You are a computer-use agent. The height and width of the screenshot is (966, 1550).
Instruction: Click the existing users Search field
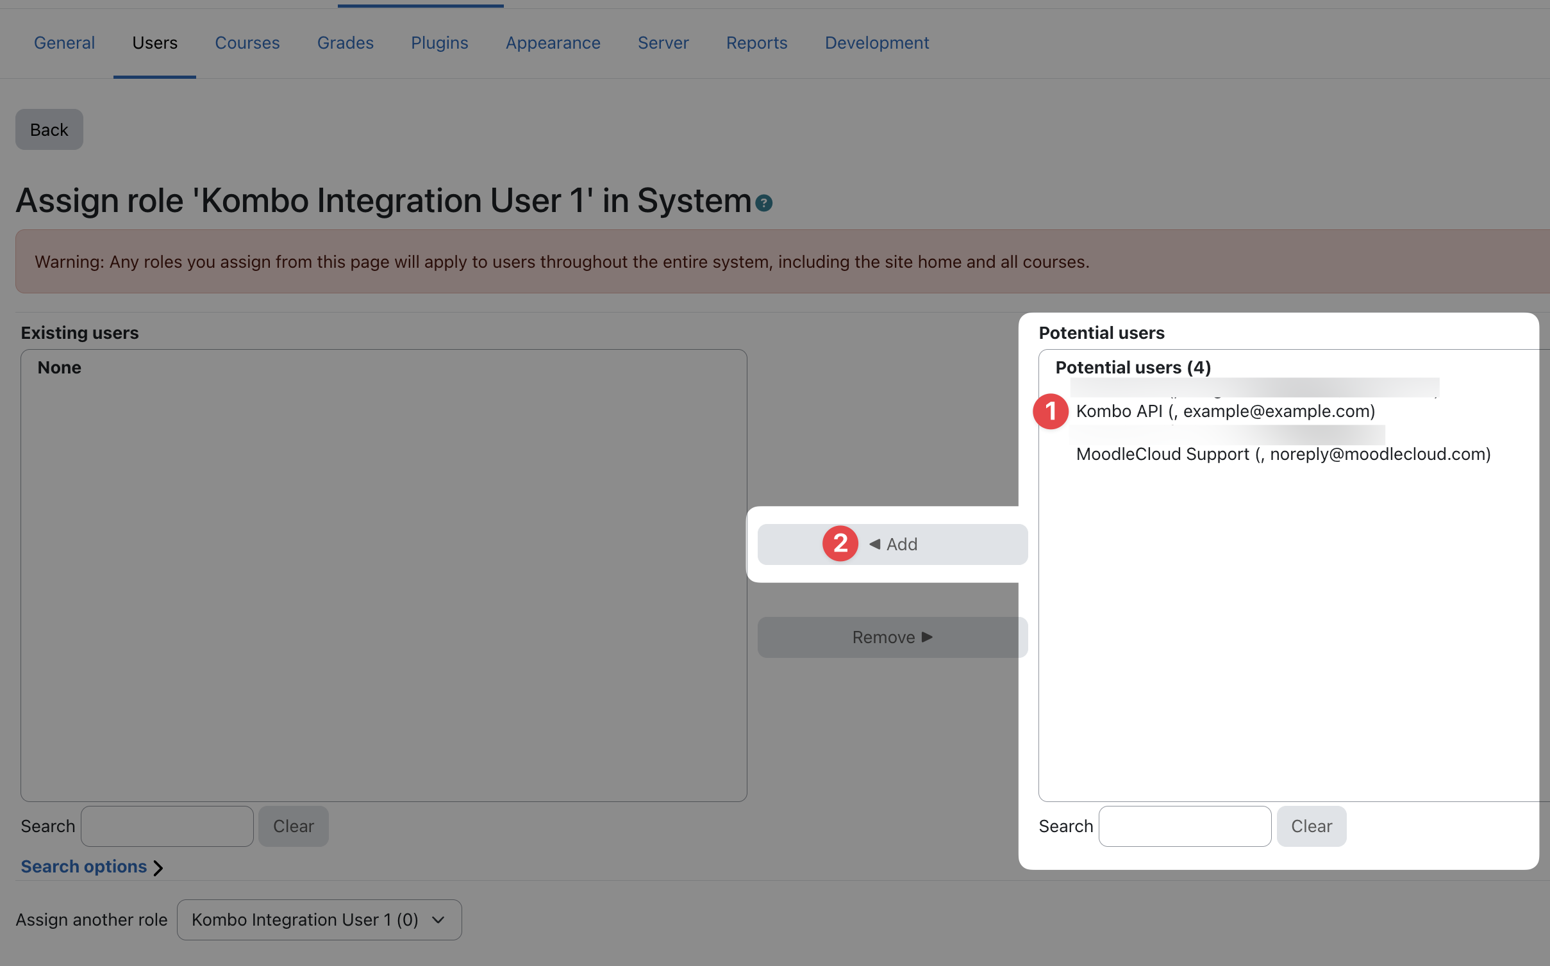tap(167, 826)
